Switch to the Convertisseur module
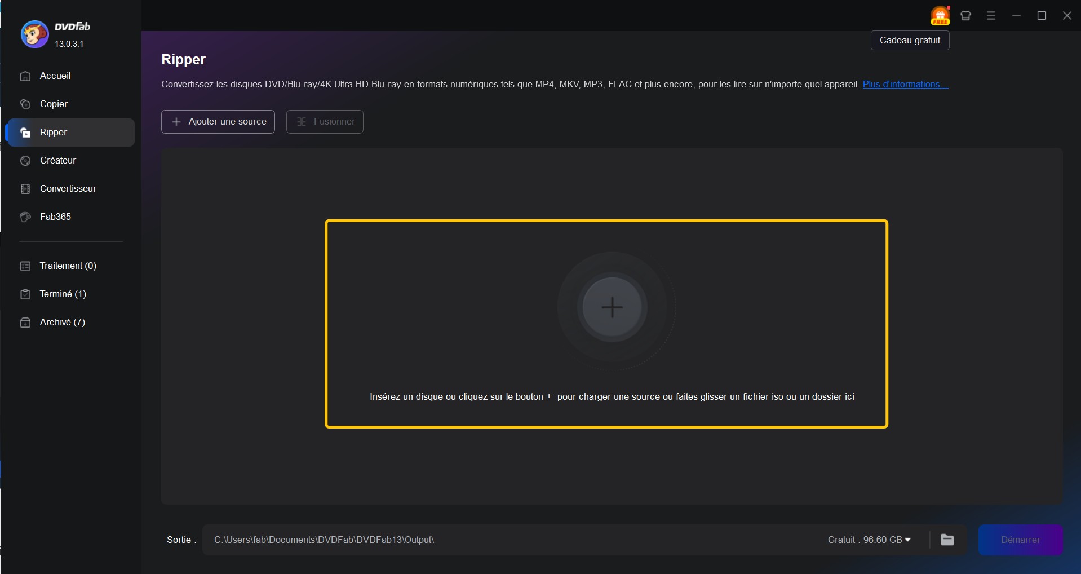The width and height of the screenshot is (1081, 574). 70,189
